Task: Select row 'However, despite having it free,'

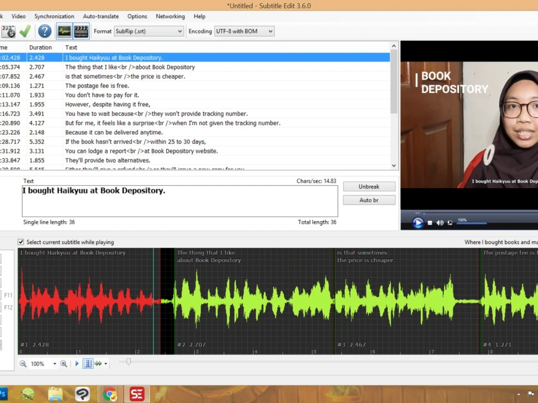Action: [x=195, y=104]
